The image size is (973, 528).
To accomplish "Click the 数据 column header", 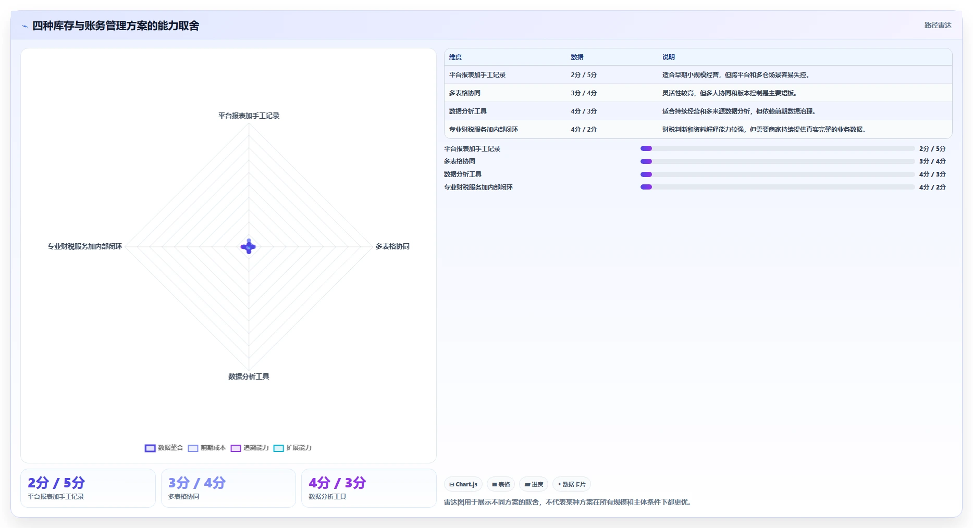I will coord(577,57).
